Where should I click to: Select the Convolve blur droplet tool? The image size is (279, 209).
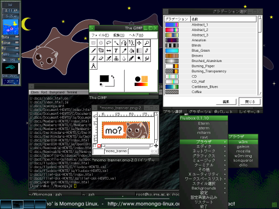tap(124, 58)
